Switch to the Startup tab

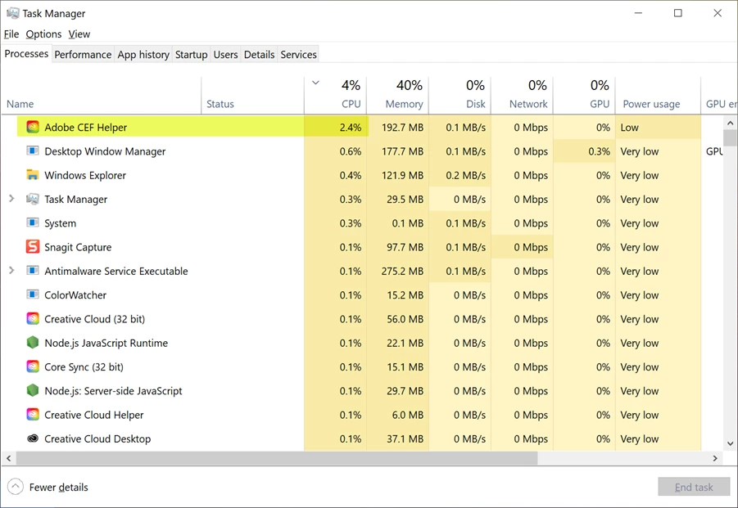point(191,55)
